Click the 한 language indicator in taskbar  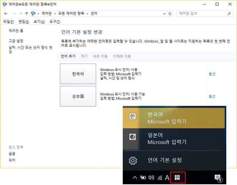pos(177,178)
